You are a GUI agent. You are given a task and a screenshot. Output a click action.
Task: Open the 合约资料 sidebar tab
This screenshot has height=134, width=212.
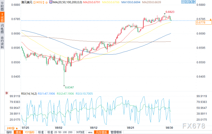[2, 42]
